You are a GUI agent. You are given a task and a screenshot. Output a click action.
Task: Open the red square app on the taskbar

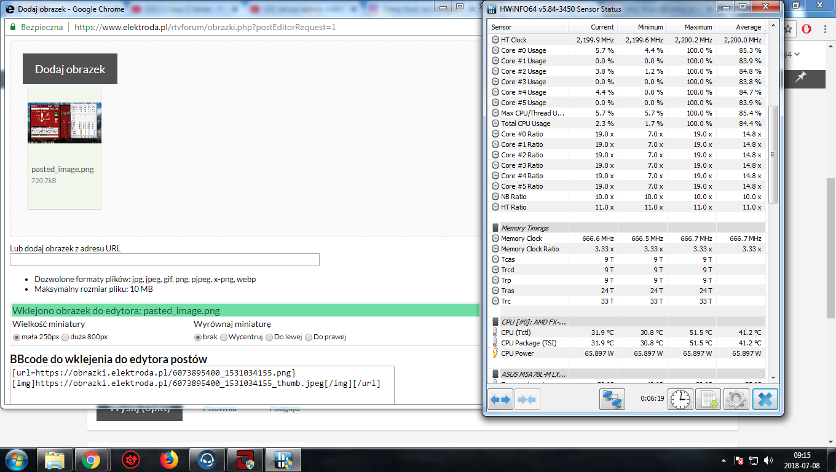pyautogui.click(x=245, y=460)
